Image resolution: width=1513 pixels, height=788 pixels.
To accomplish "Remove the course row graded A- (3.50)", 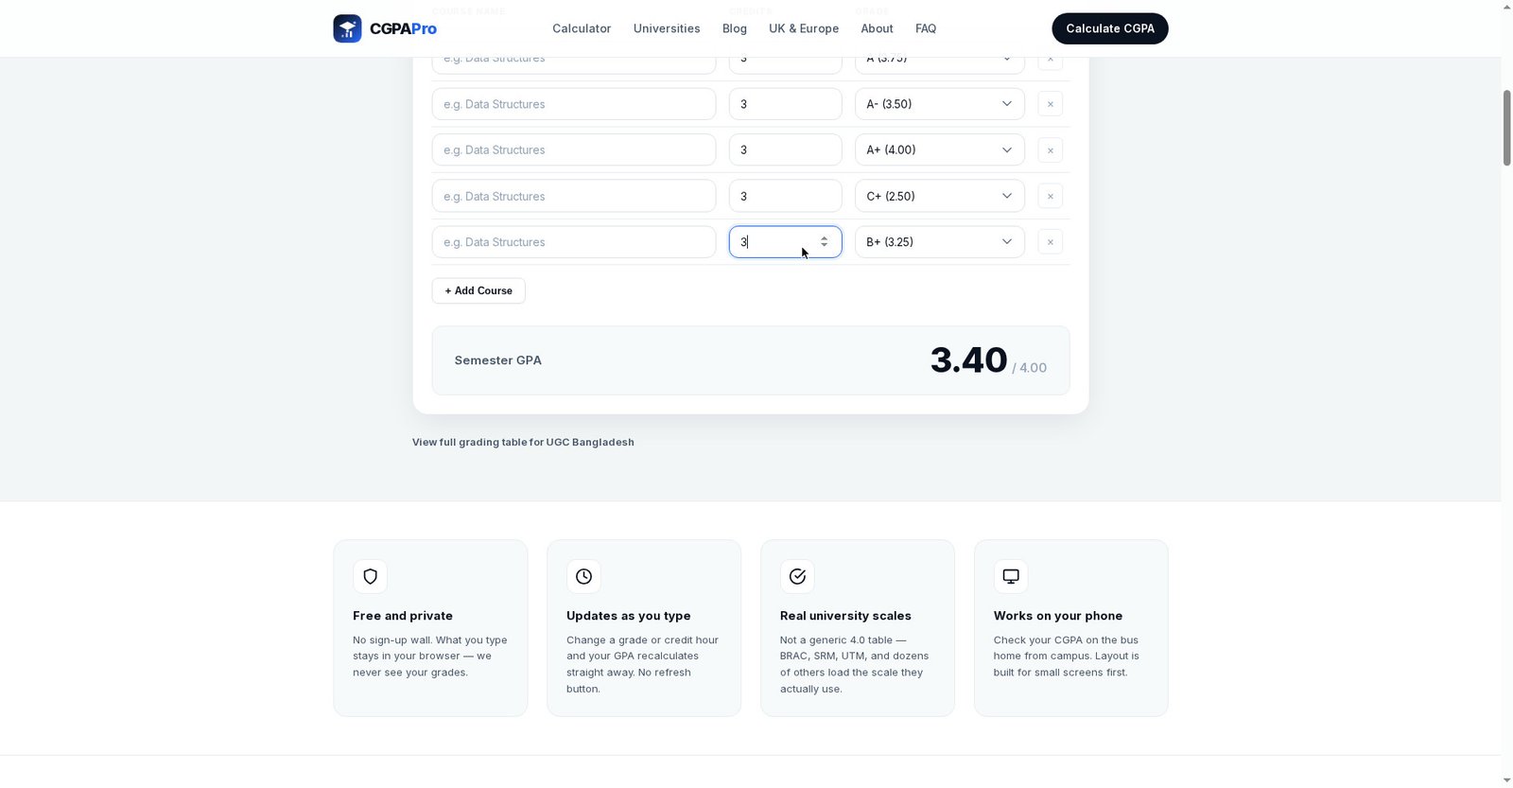I will 1050,104.
